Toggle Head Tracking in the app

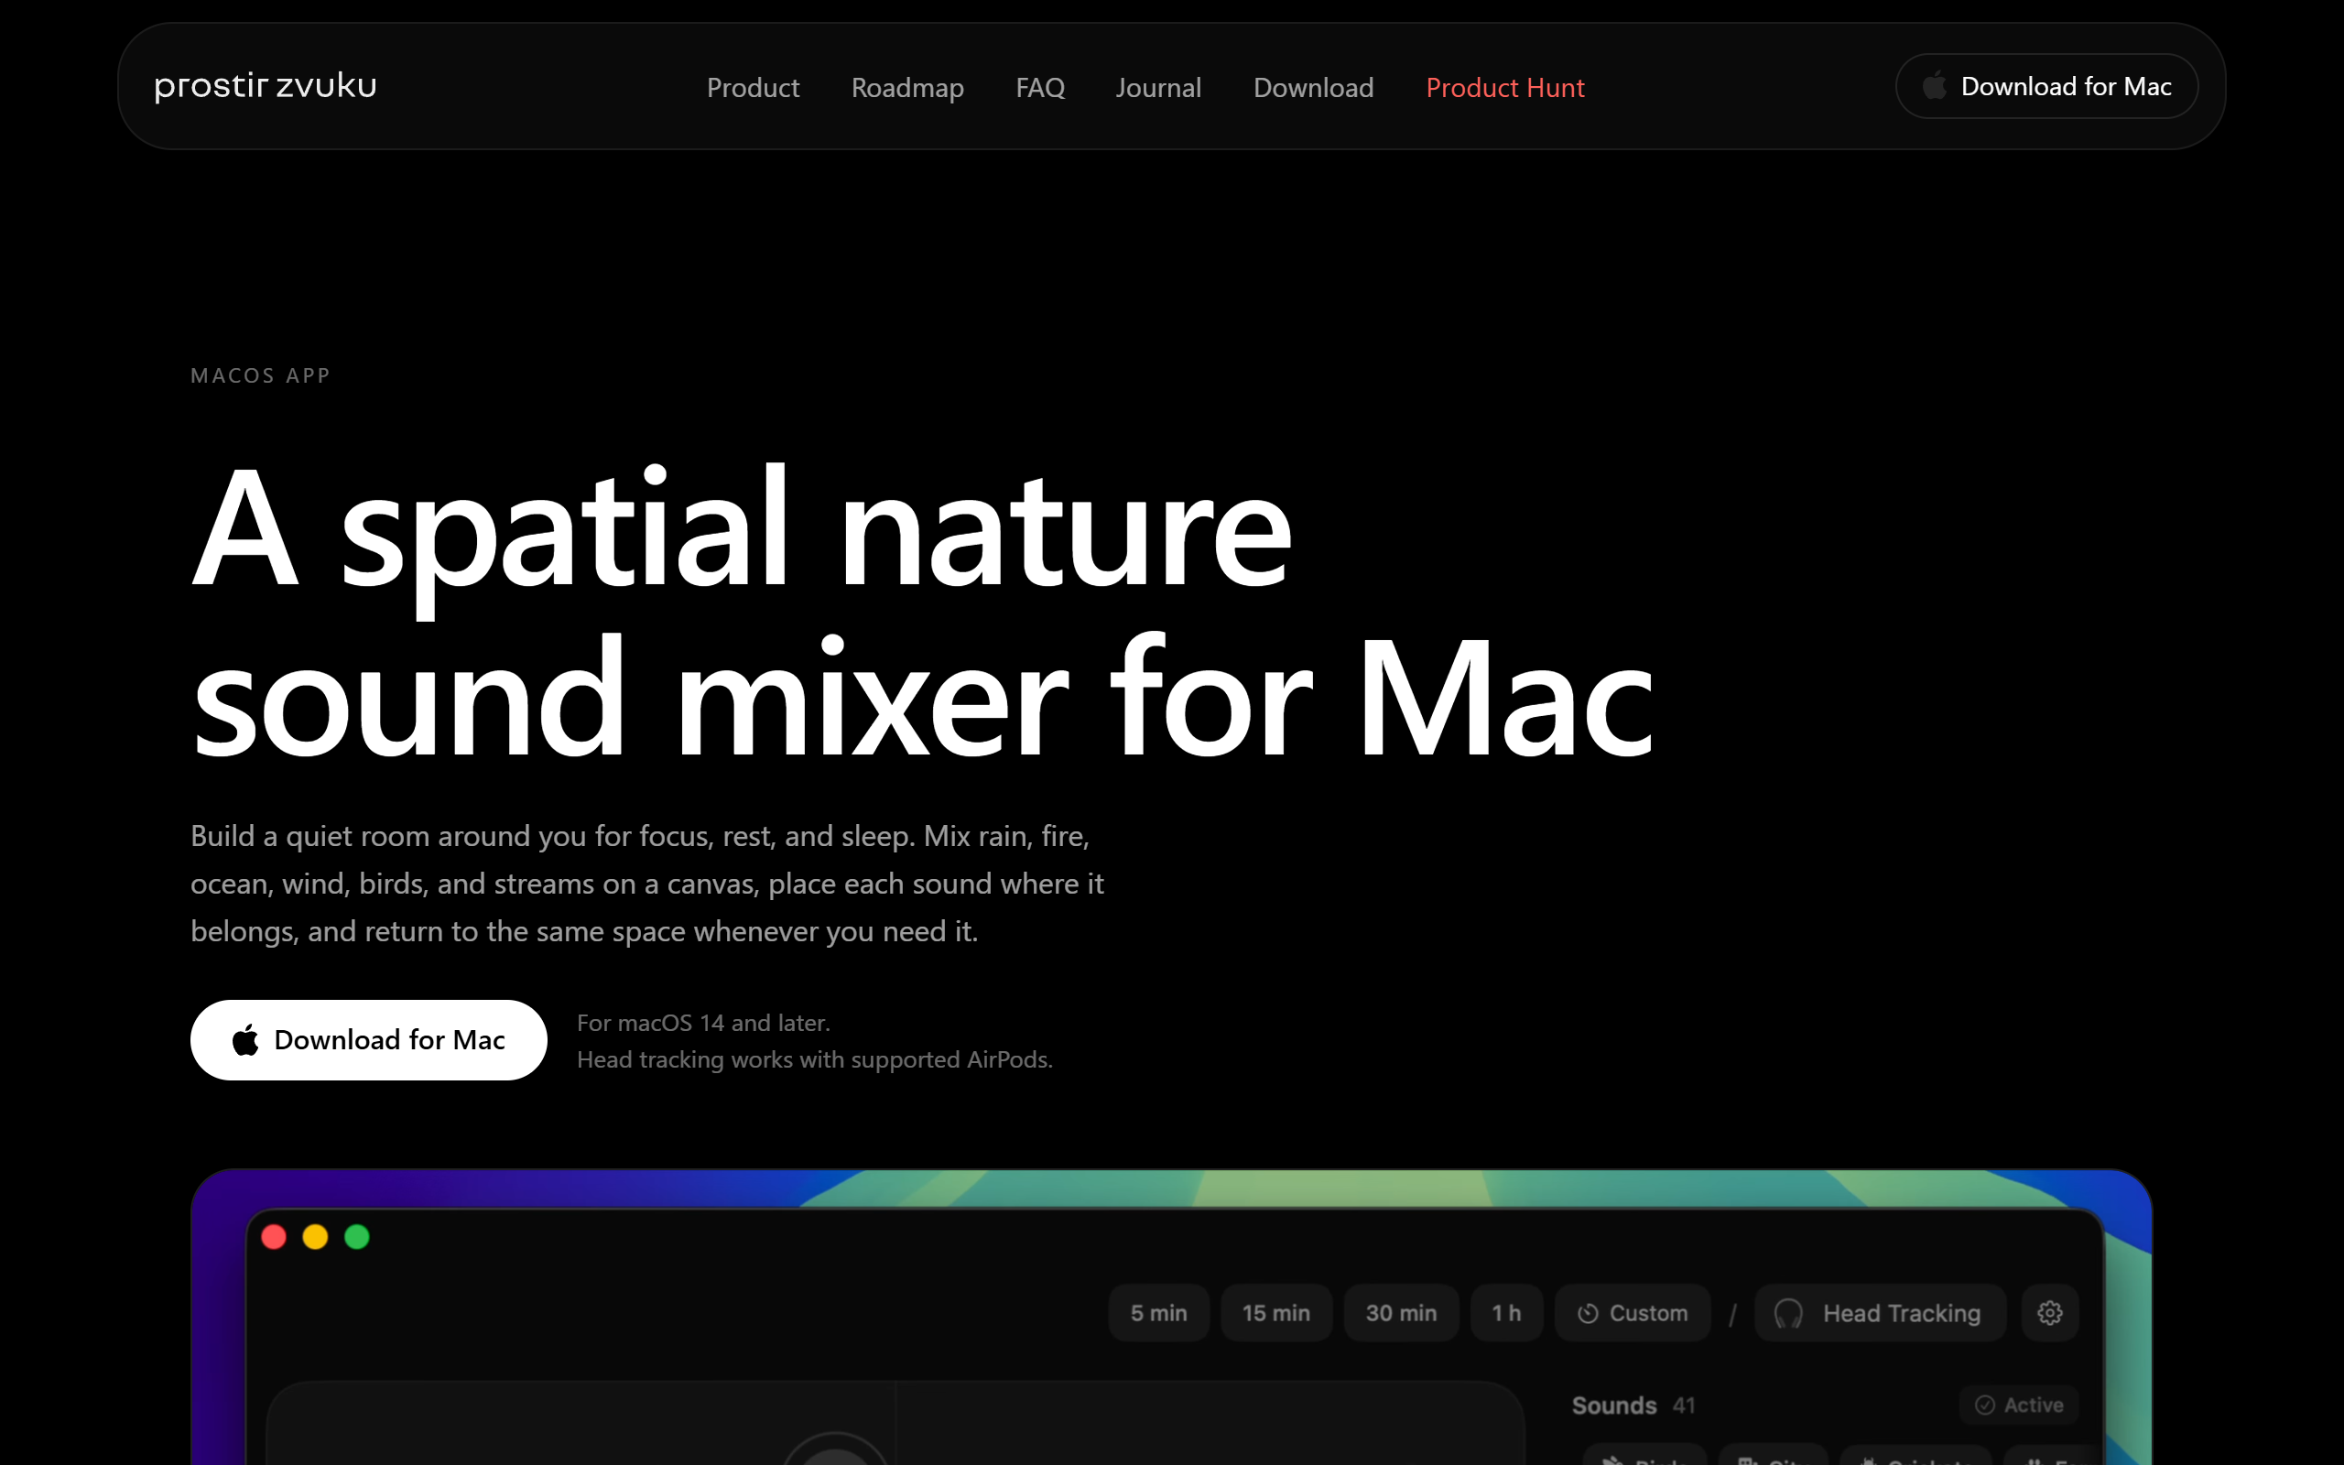(1879, 1313)
